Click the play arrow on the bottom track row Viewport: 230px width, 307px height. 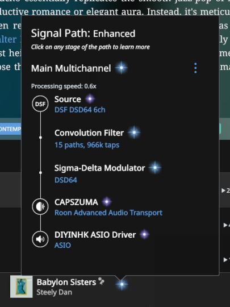[x=225, y=260]
